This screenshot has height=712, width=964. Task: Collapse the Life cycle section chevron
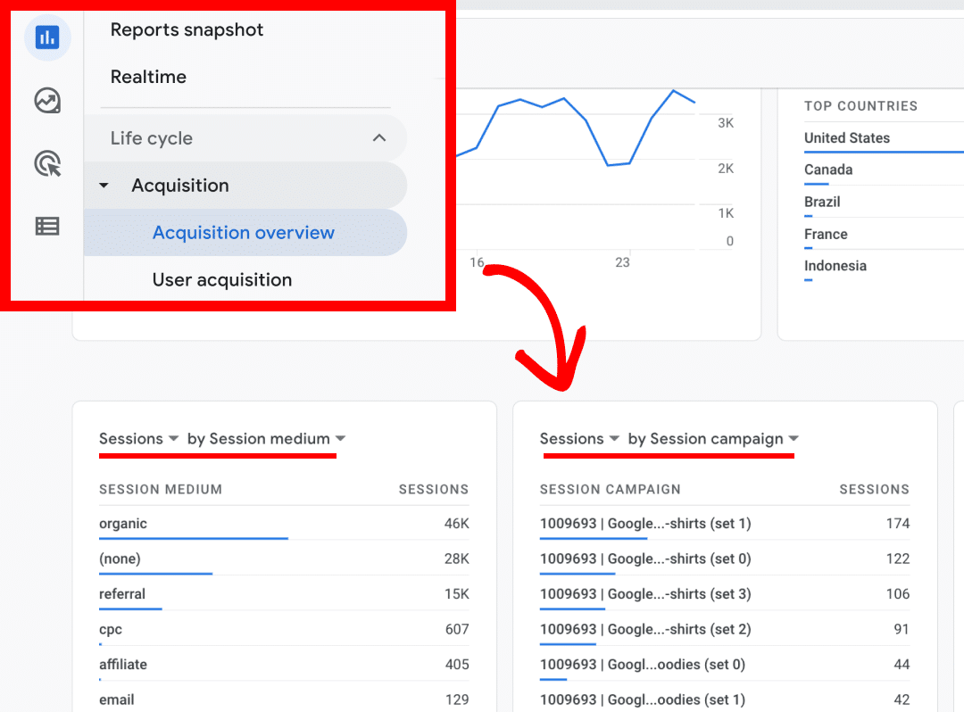[379, 138]
